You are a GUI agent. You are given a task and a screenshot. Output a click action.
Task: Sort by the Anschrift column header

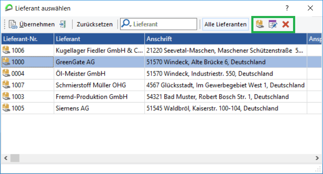click(x=226, y=39)
